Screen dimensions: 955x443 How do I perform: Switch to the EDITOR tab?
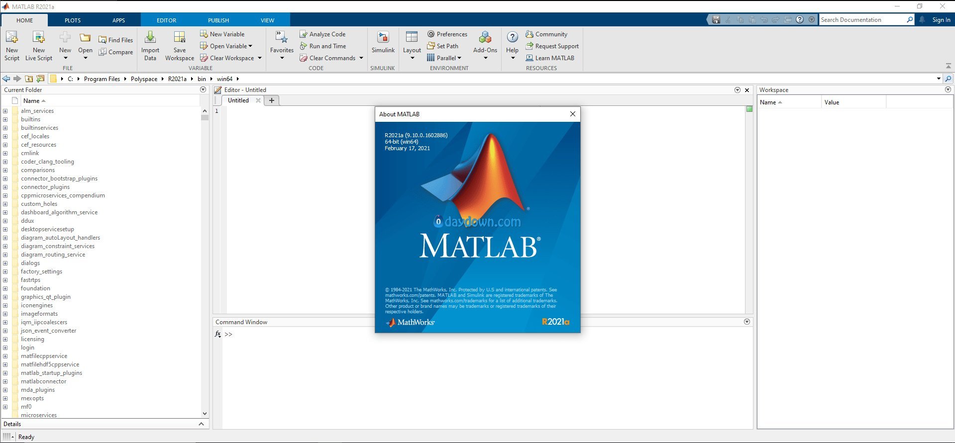166,20
